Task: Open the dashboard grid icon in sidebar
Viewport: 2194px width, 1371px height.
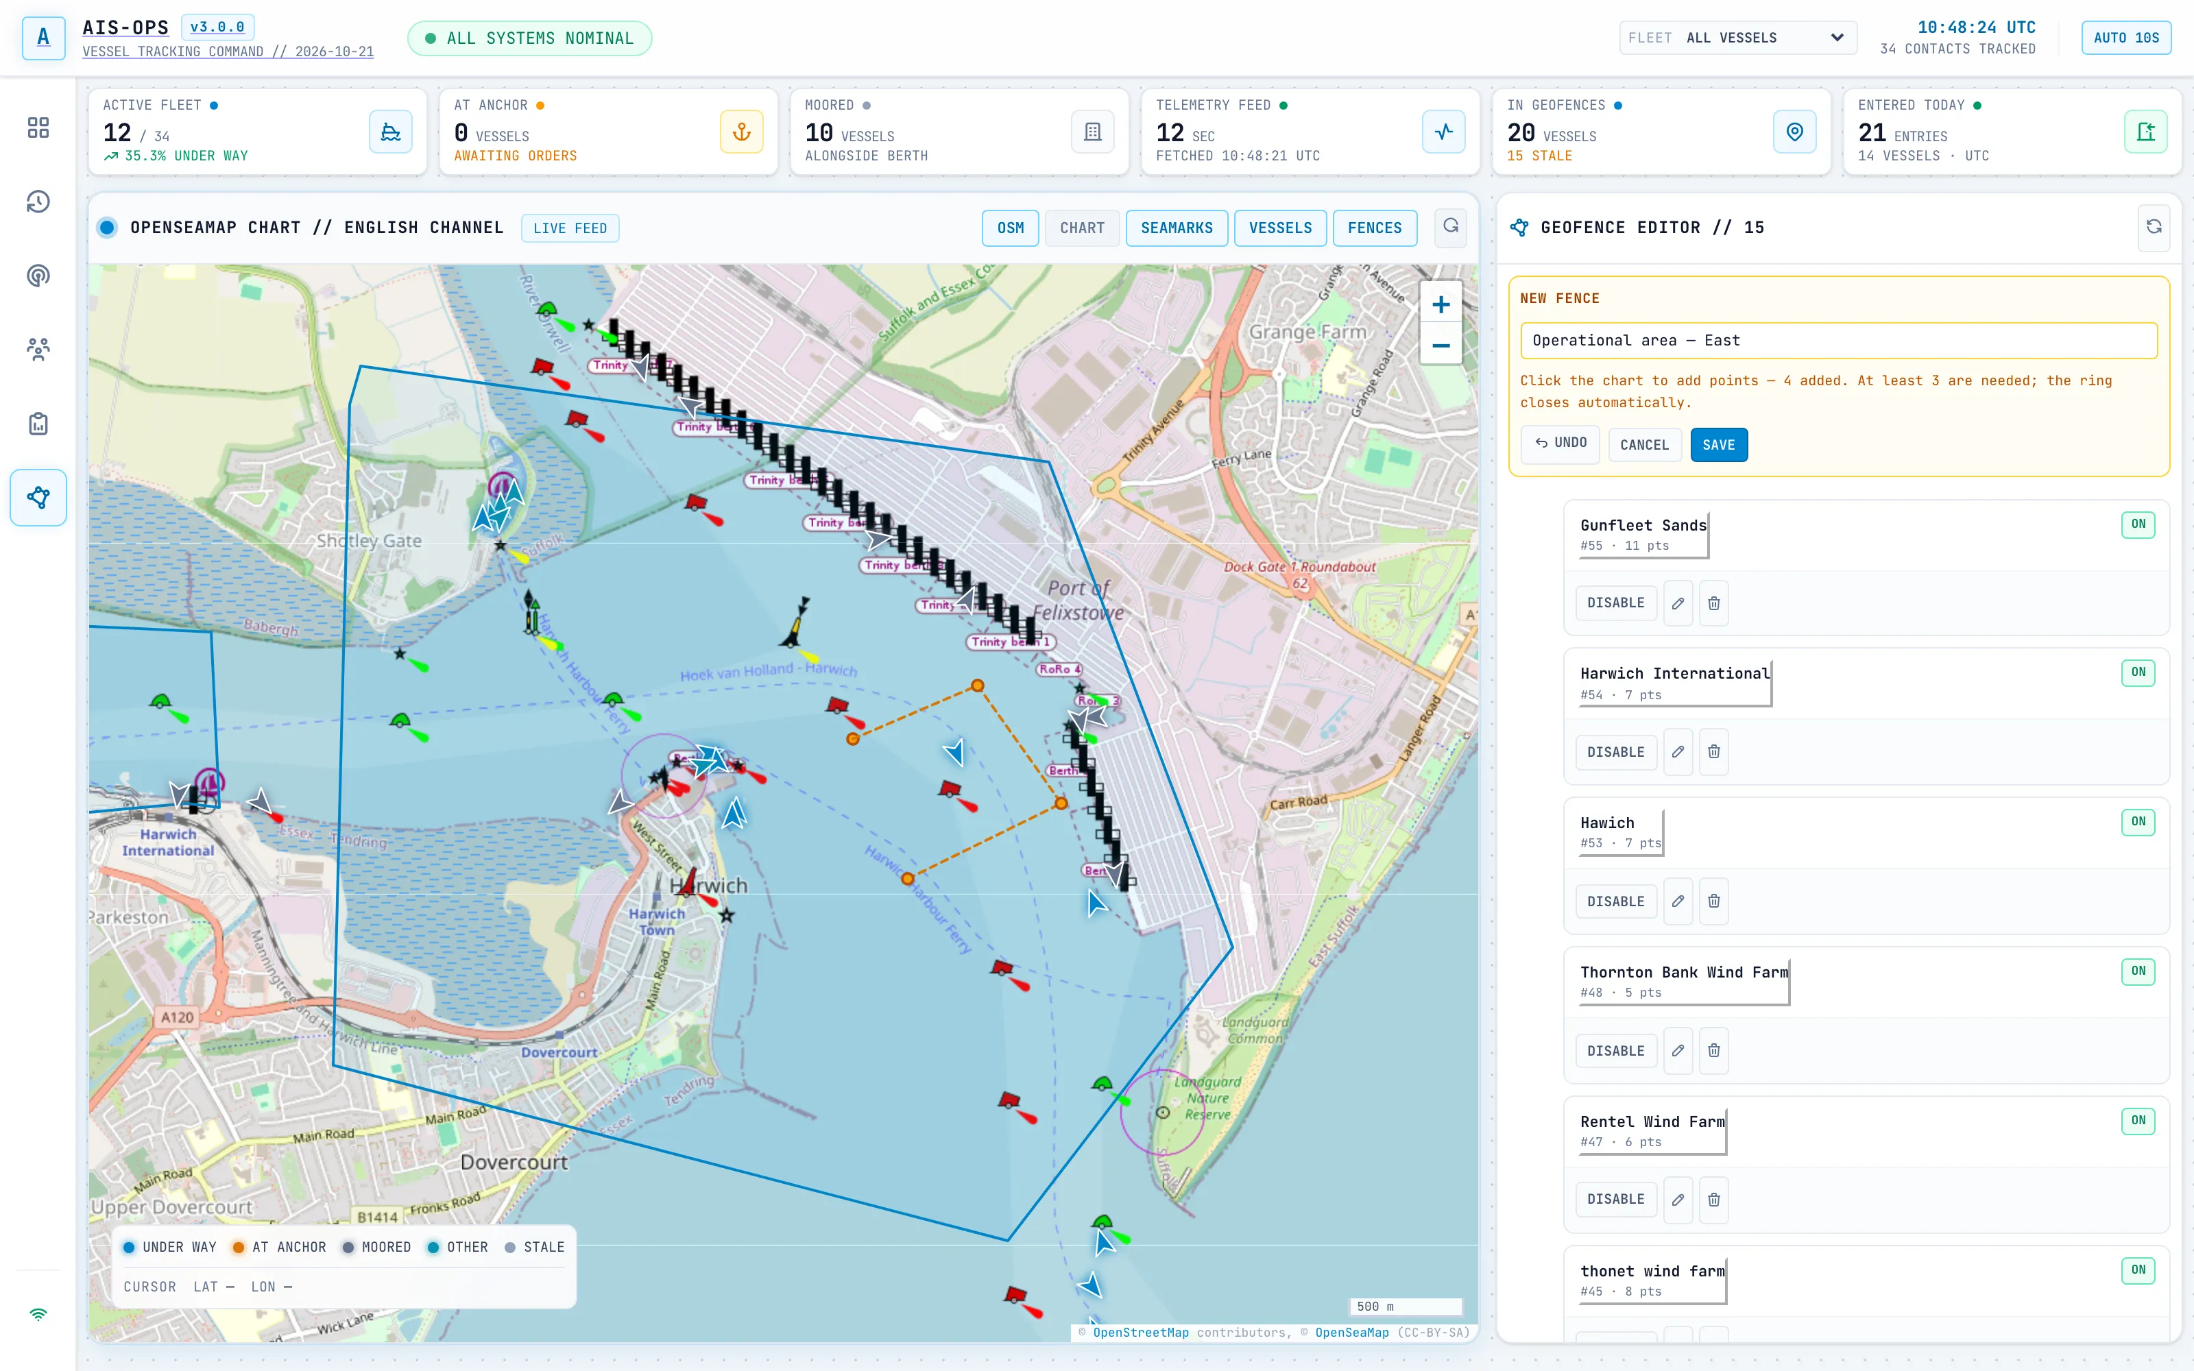Action: click(38, 128)
